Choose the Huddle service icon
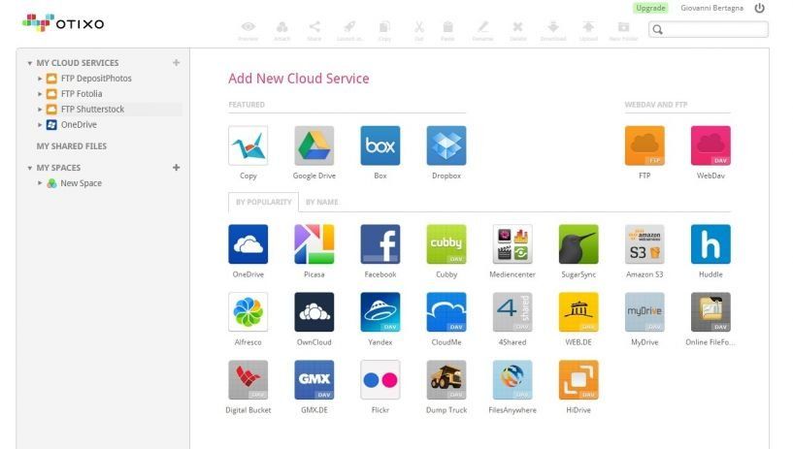793x449 pixels. [x=710, y=244]
